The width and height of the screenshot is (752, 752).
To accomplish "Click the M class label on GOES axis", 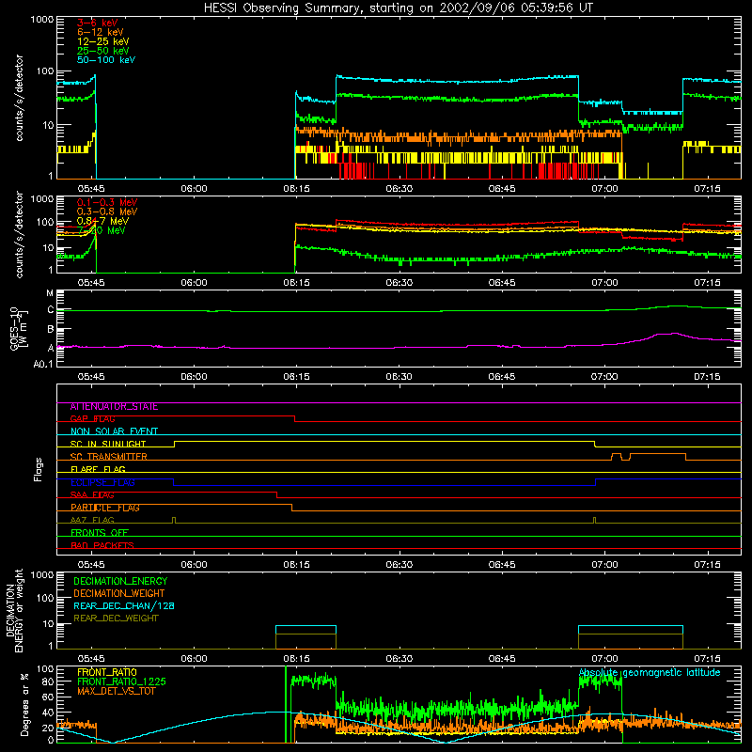I will point(50,293).
